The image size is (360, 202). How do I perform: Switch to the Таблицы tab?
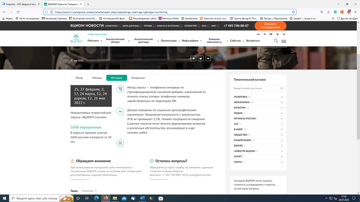point(97,78)
